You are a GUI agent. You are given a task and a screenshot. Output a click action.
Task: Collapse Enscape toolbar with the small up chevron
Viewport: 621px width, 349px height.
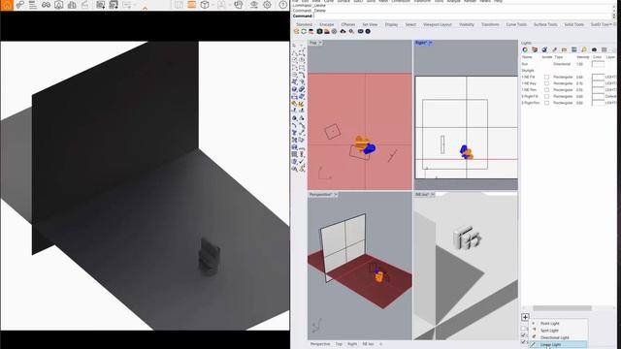click(x=145, y=8)
